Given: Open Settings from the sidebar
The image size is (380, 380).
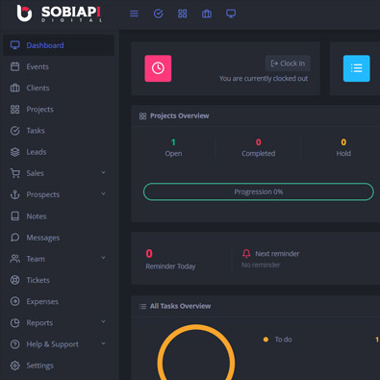Looking at the screenshot, I should click(x=59, y=366).
